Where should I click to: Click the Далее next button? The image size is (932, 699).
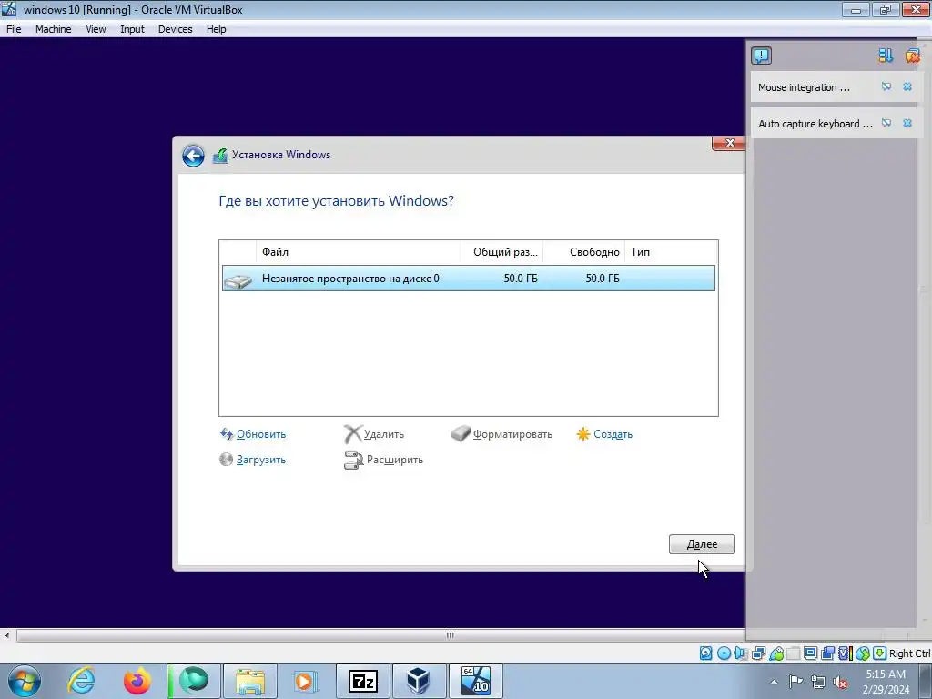tap(702, 544)
